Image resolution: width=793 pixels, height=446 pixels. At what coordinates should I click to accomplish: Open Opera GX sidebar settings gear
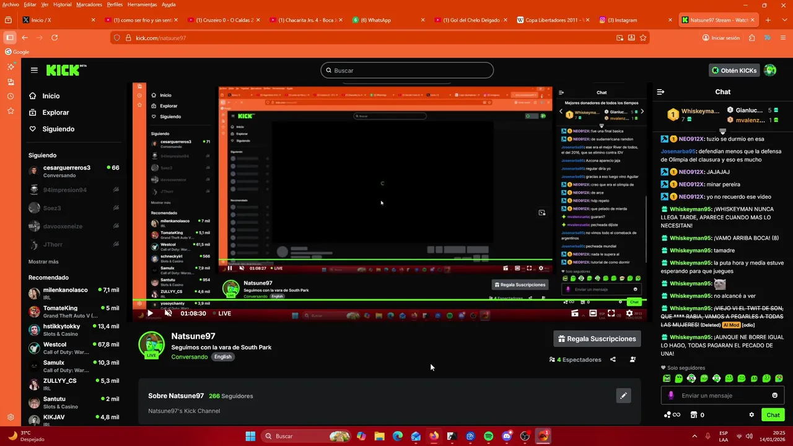click(11, 418)
